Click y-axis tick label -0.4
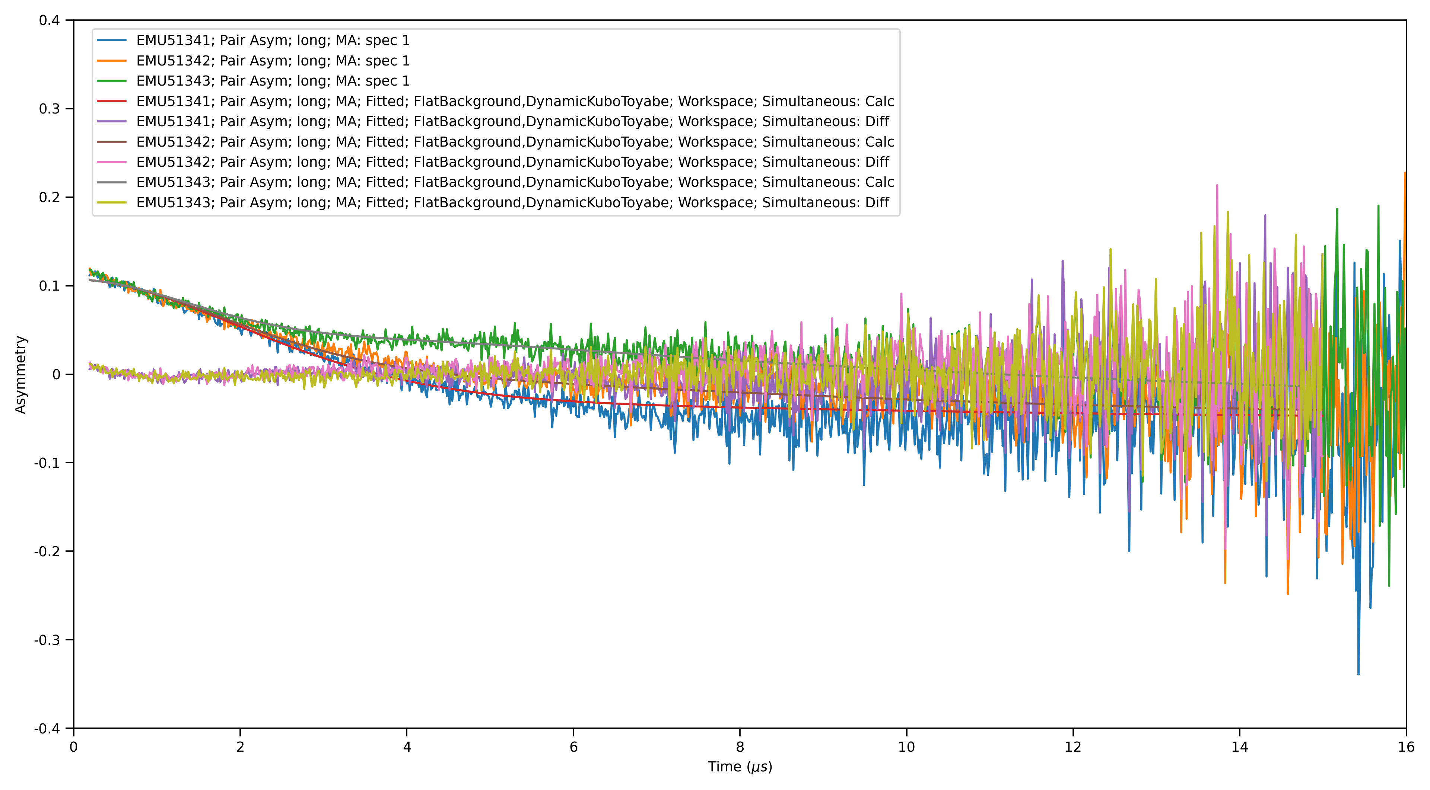This screenshot has height=790, width=1430. coord(47,729)
